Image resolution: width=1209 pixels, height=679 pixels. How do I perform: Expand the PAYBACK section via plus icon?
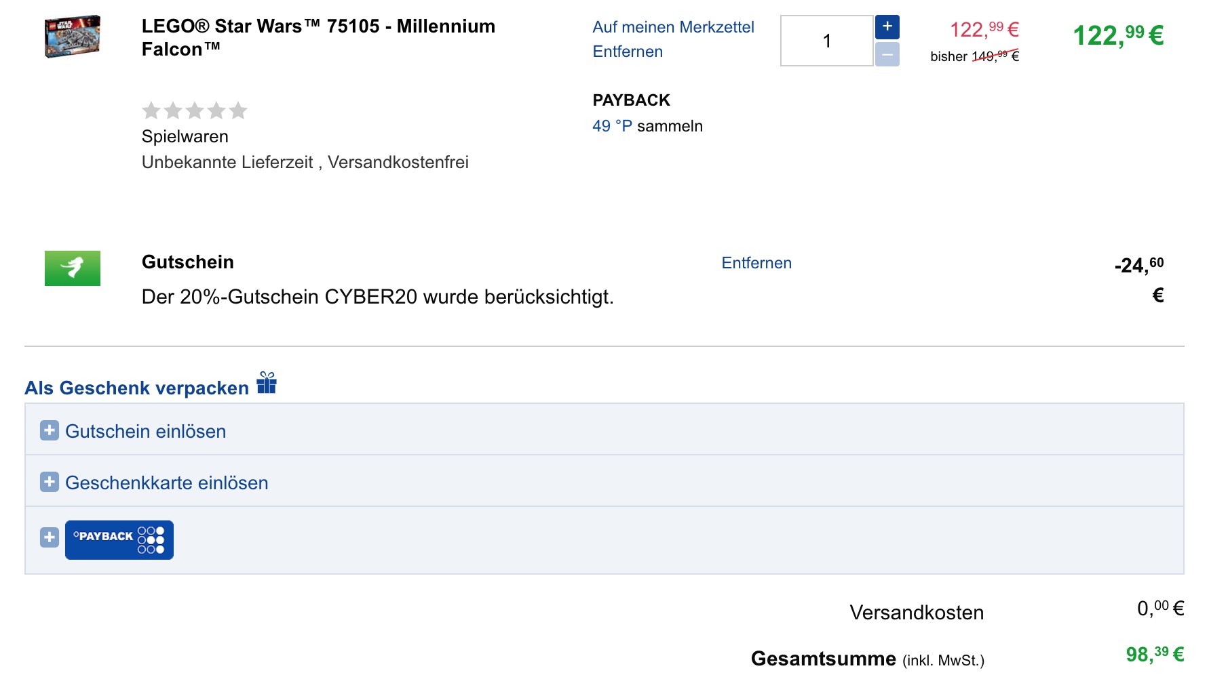tap(50, 537)
